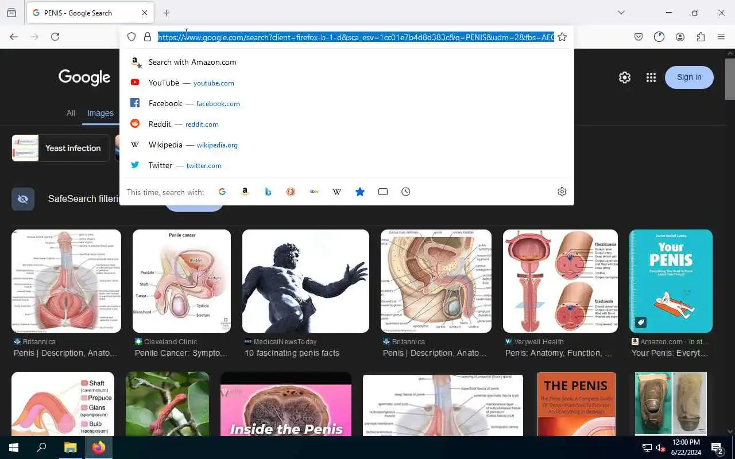The height and width of the screenshot is (459, 735).
Task: Select the Twitter suggestion row
Action: point(347,165)
